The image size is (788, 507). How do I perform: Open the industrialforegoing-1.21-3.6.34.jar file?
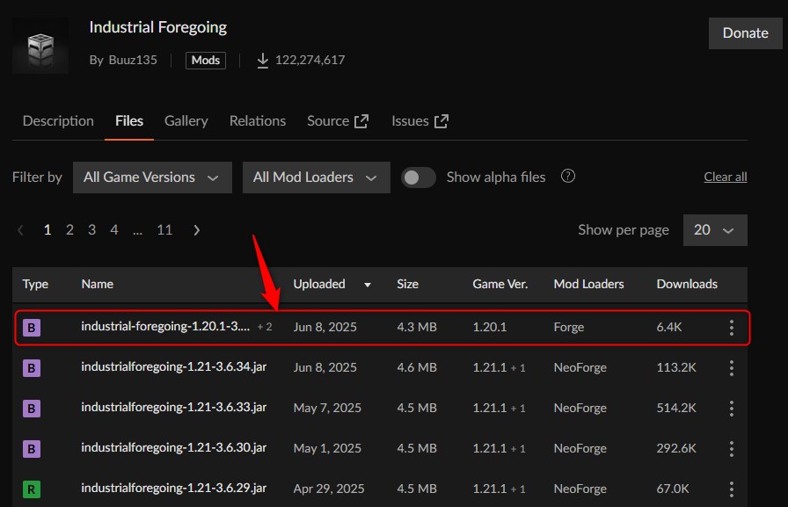tap(174, 367)
